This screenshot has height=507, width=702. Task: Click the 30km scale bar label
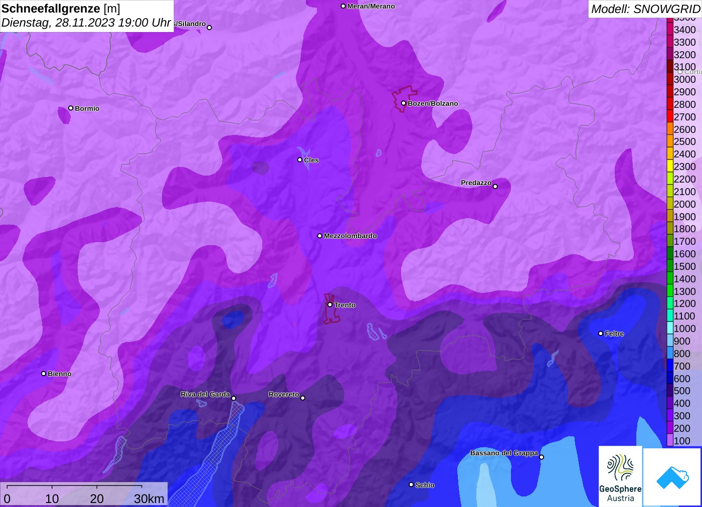pyautogui.click(x=149, y=498)
